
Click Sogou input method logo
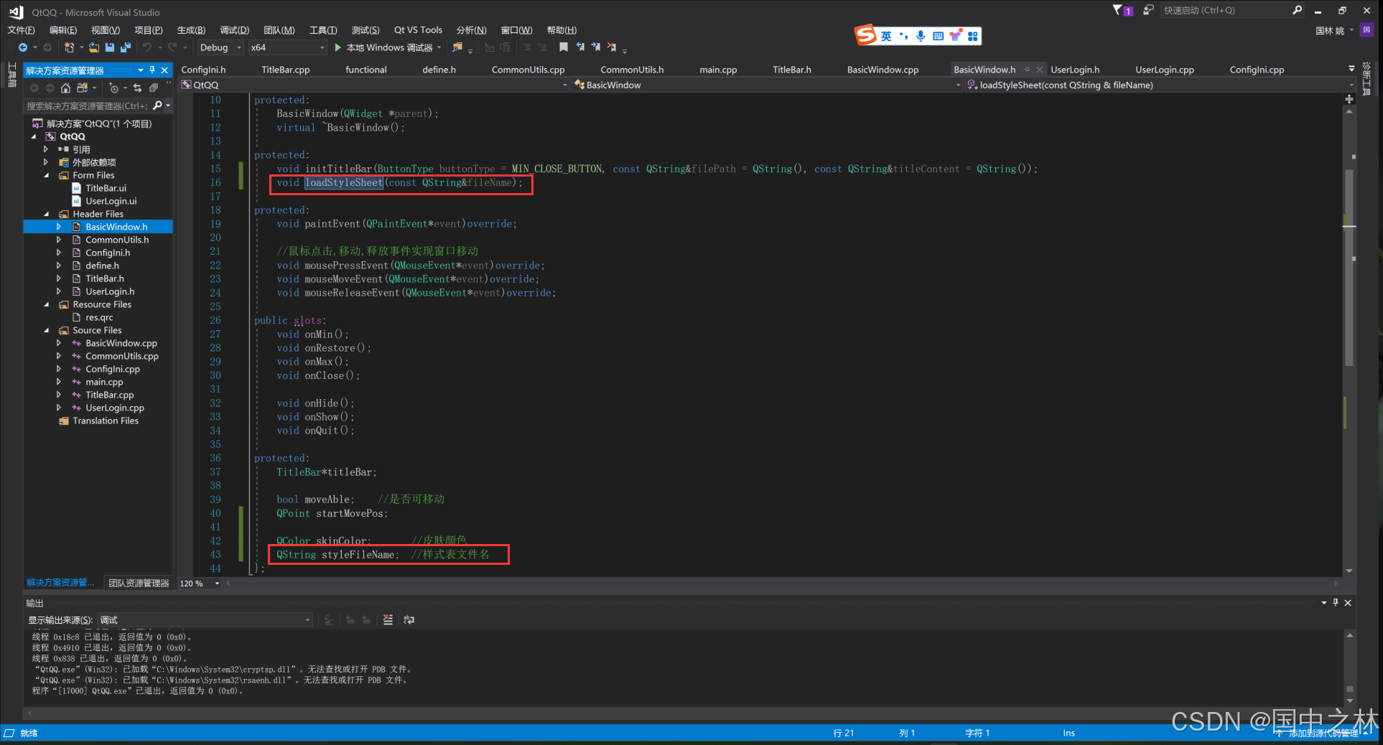pos(865,34)
